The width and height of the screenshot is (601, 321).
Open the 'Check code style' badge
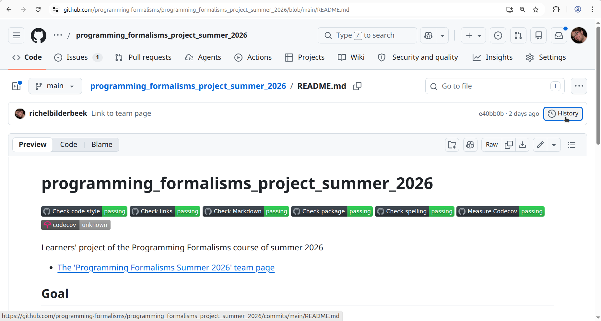(84, 211)
